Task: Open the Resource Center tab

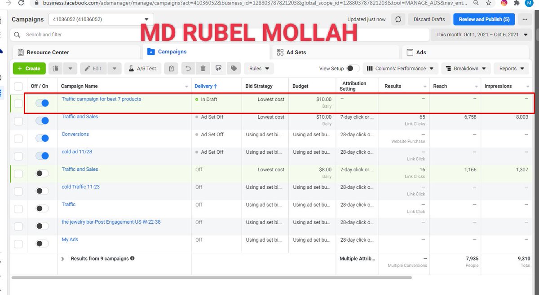Action: click(x=76, y=52)
